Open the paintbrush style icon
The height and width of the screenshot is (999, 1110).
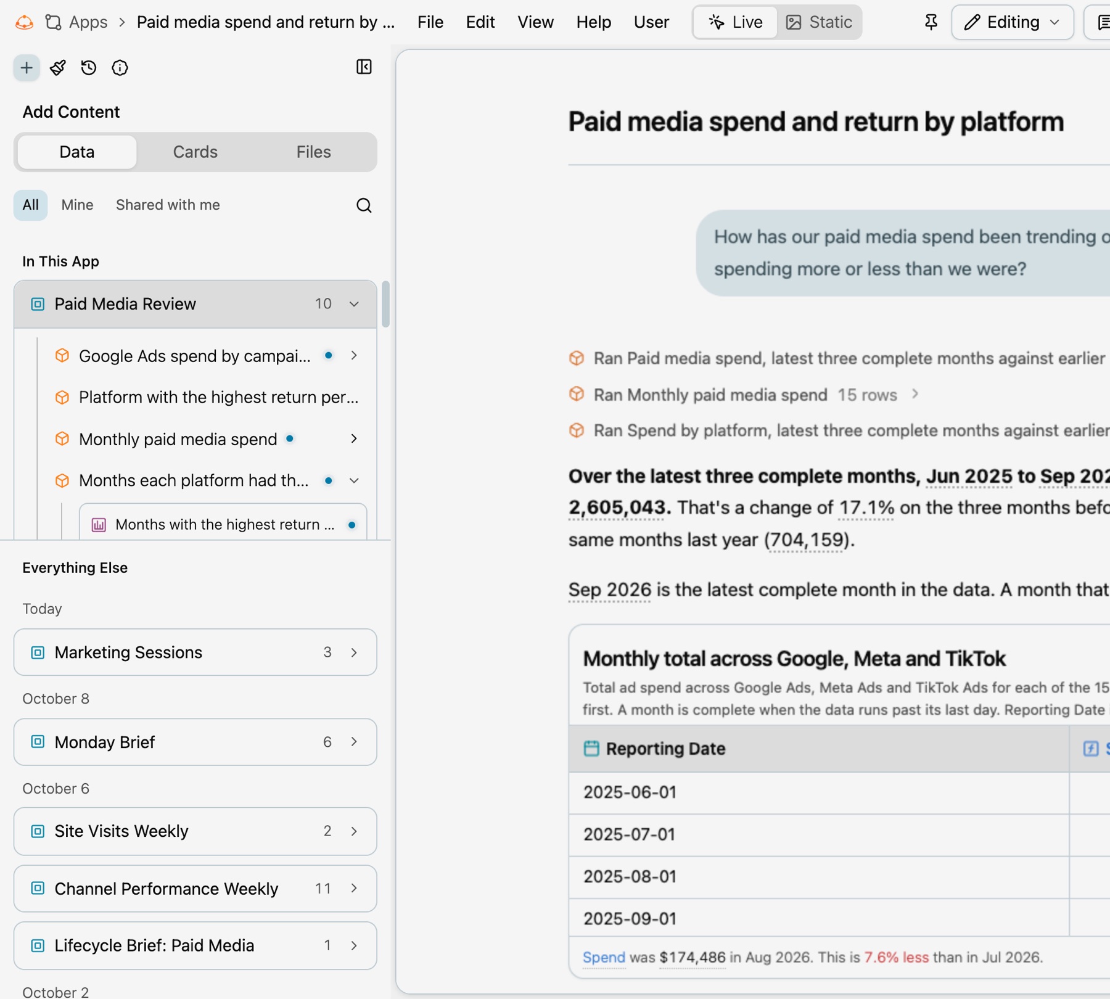point(58,68)
